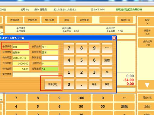Click the 备注信息 remarks field
This screenshot has width=154, height=115.
(x=35, y=75)
